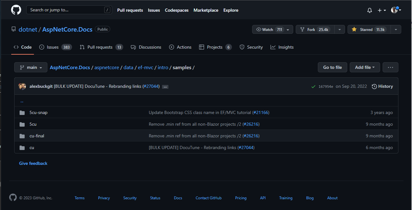Switch to the repository Pull requests tab

(101, 47)
